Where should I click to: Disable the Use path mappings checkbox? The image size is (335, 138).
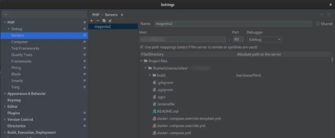141,47
